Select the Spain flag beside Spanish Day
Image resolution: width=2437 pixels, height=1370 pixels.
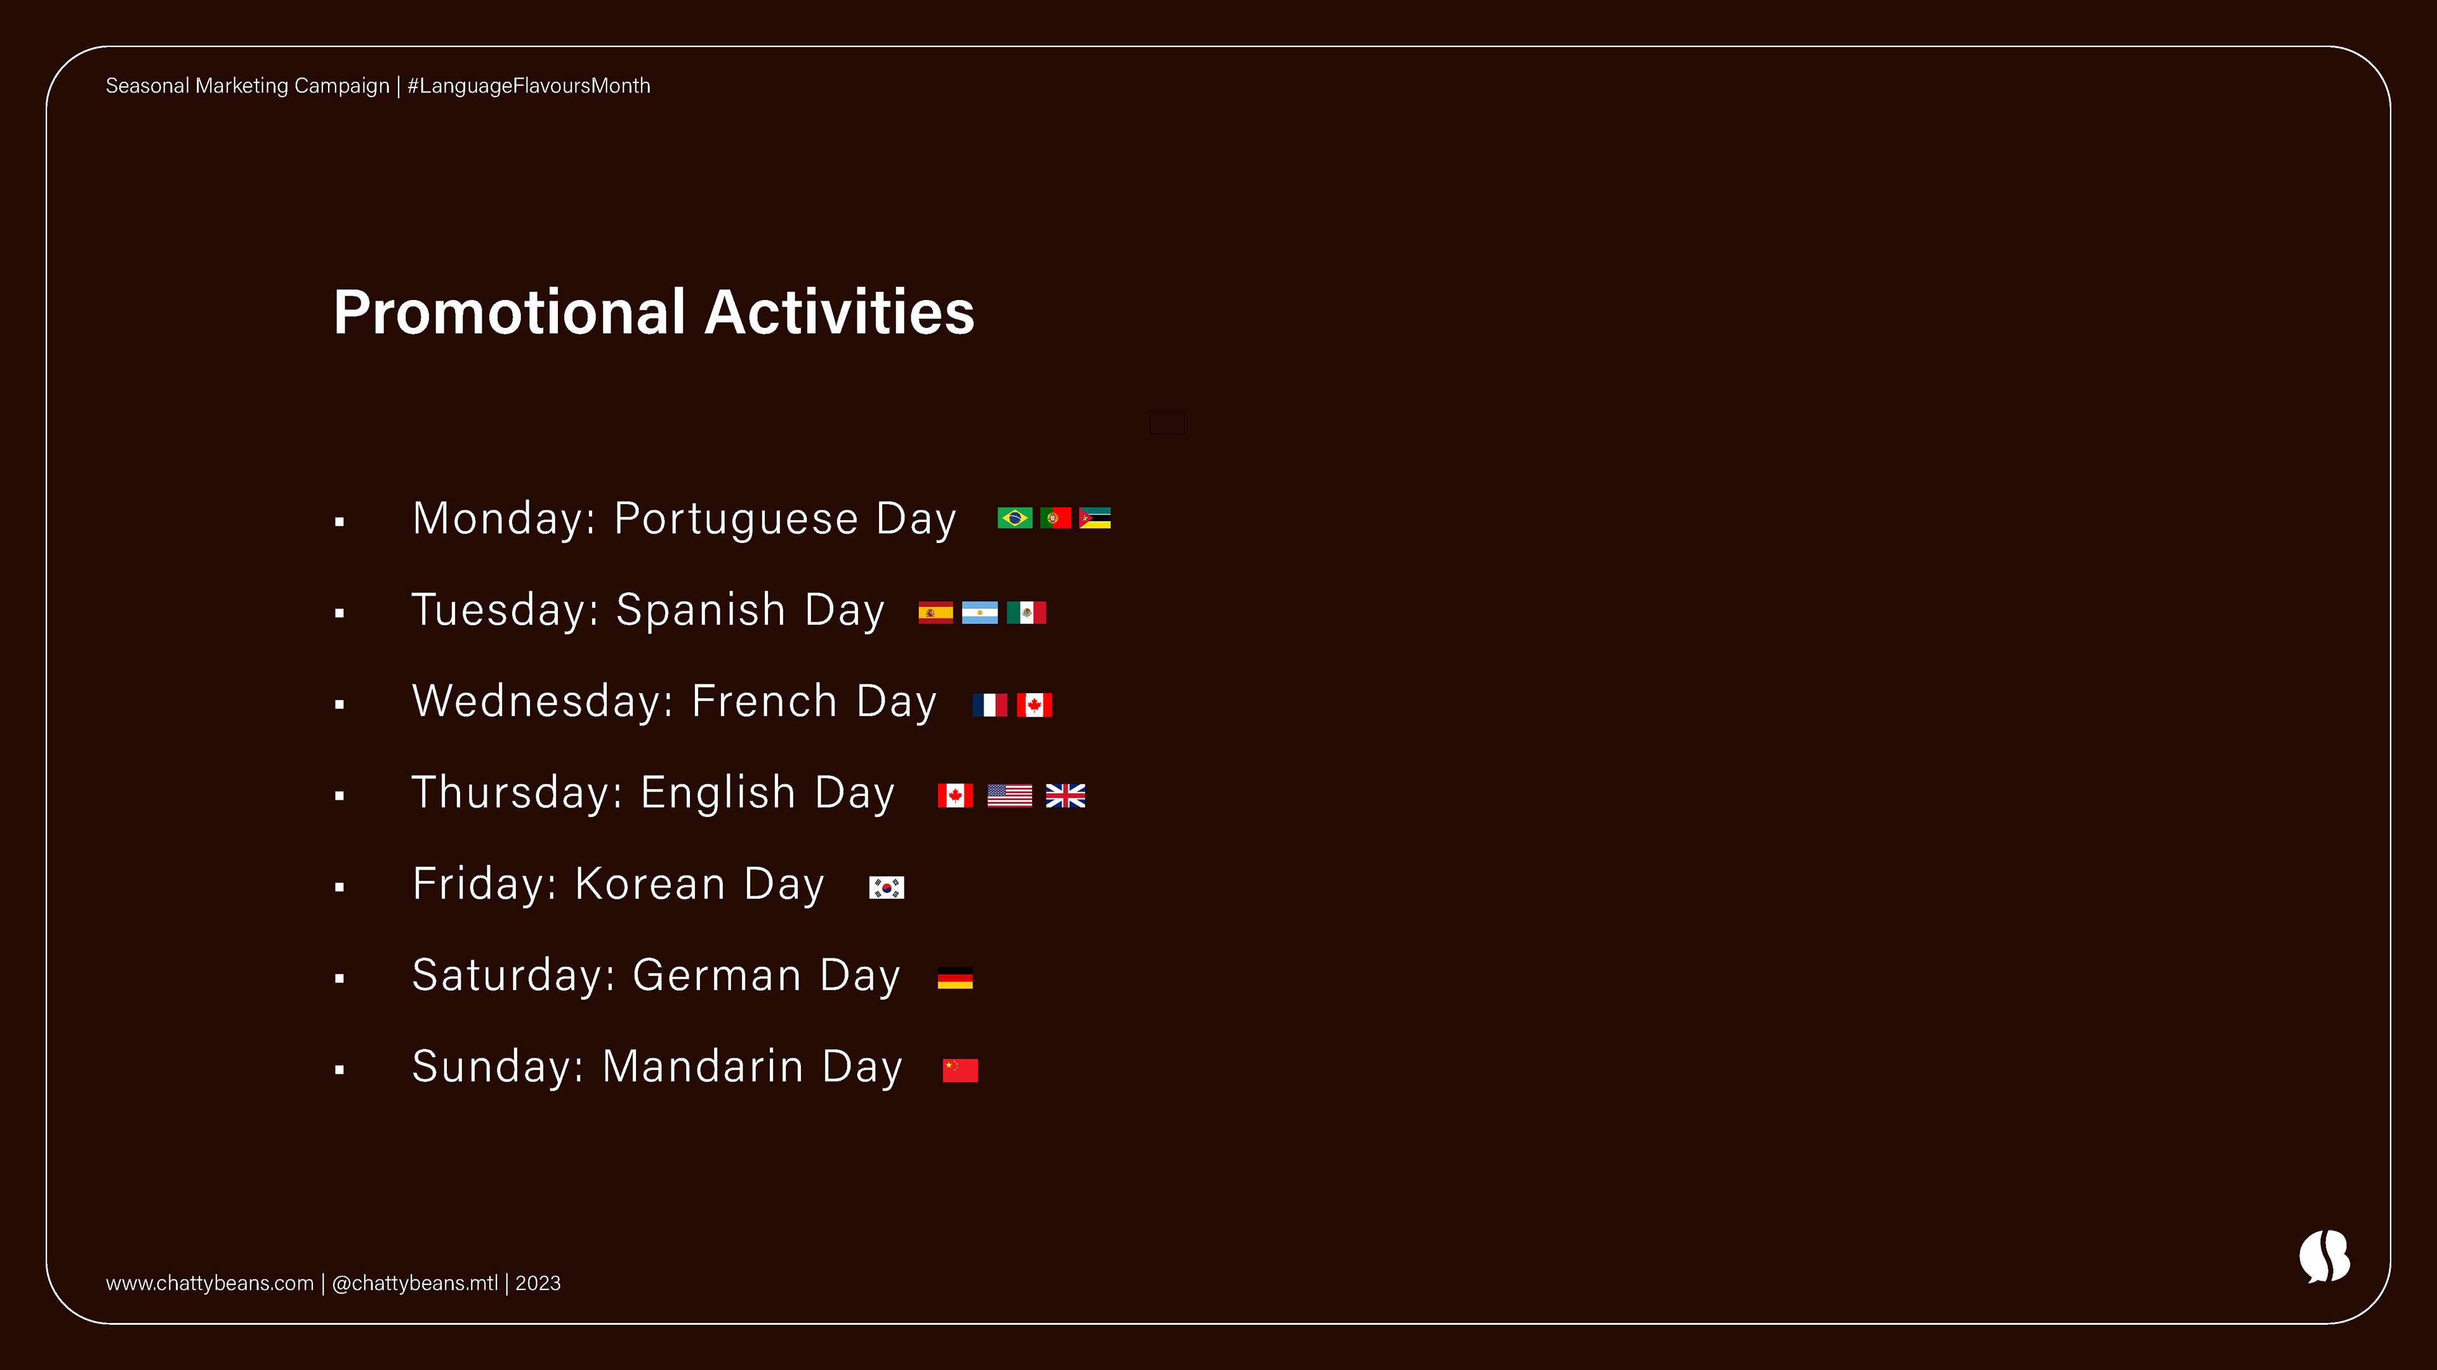935,613
